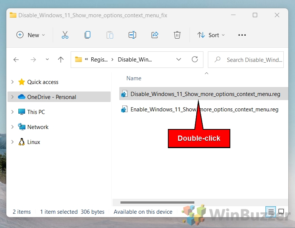
Task: Click the Copy icon in toolbar
Action: coord(87,35)
